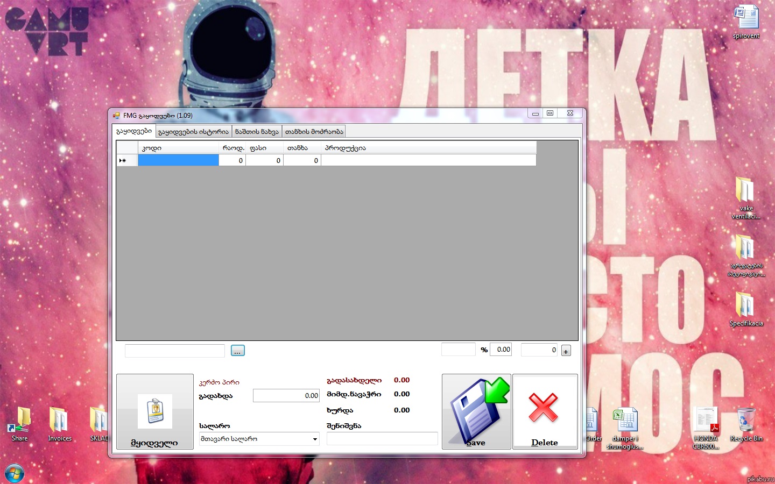Click the red X Delete button
Screen dimensions: 775x484
pos(545,411)
